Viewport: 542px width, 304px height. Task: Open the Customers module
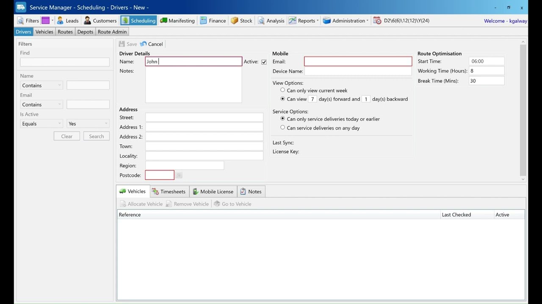pyautogui.click(x=100, y=21)
